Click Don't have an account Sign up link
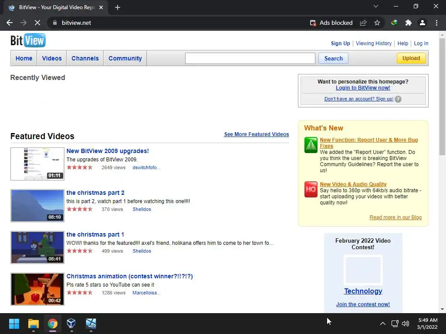The image size is (446, 334). [359, 99]
